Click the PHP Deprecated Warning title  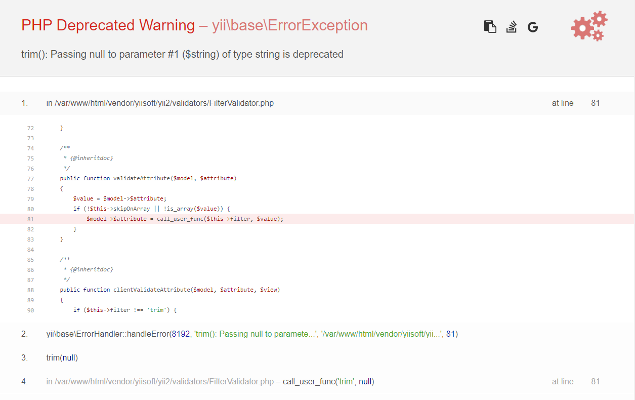108,25
